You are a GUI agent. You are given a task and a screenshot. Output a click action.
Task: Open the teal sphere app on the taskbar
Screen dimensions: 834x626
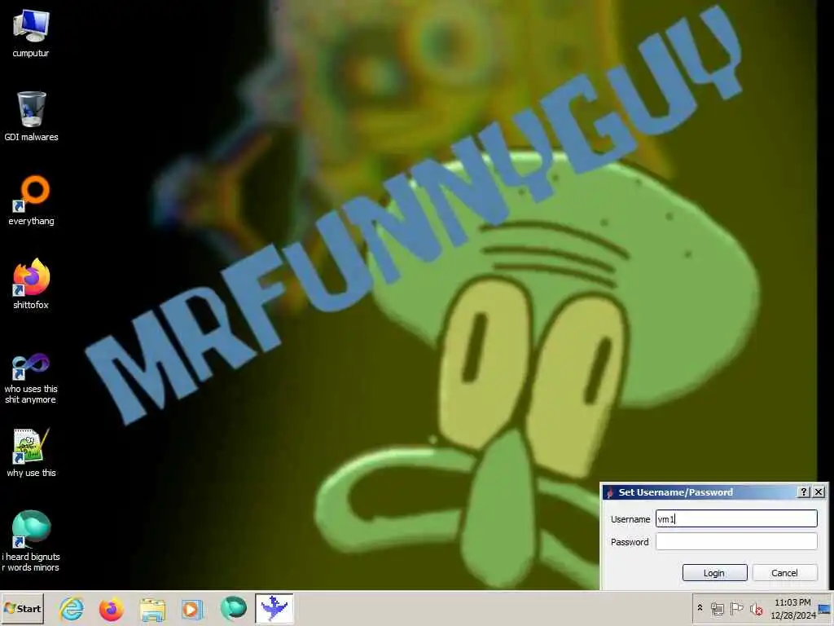tap(233, 608)
